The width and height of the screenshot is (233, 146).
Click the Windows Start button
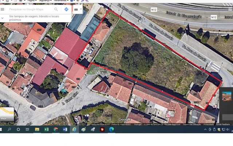[x=2, y=129]
